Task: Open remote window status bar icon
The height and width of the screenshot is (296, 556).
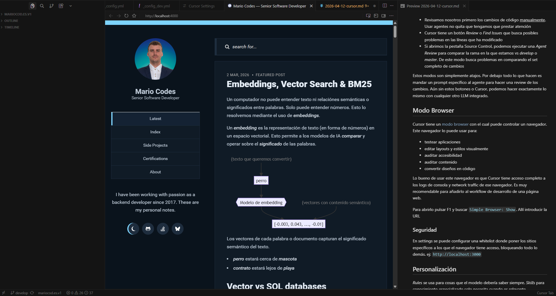Action: click(x=4, y=293)
